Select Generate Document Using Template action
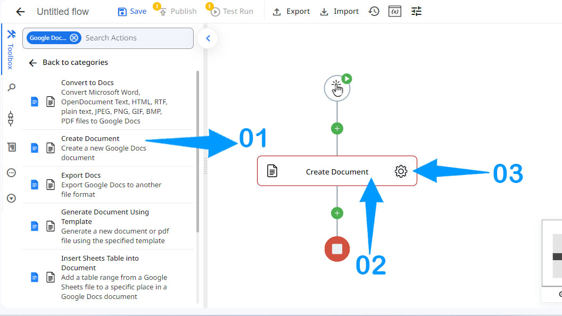 108,226
